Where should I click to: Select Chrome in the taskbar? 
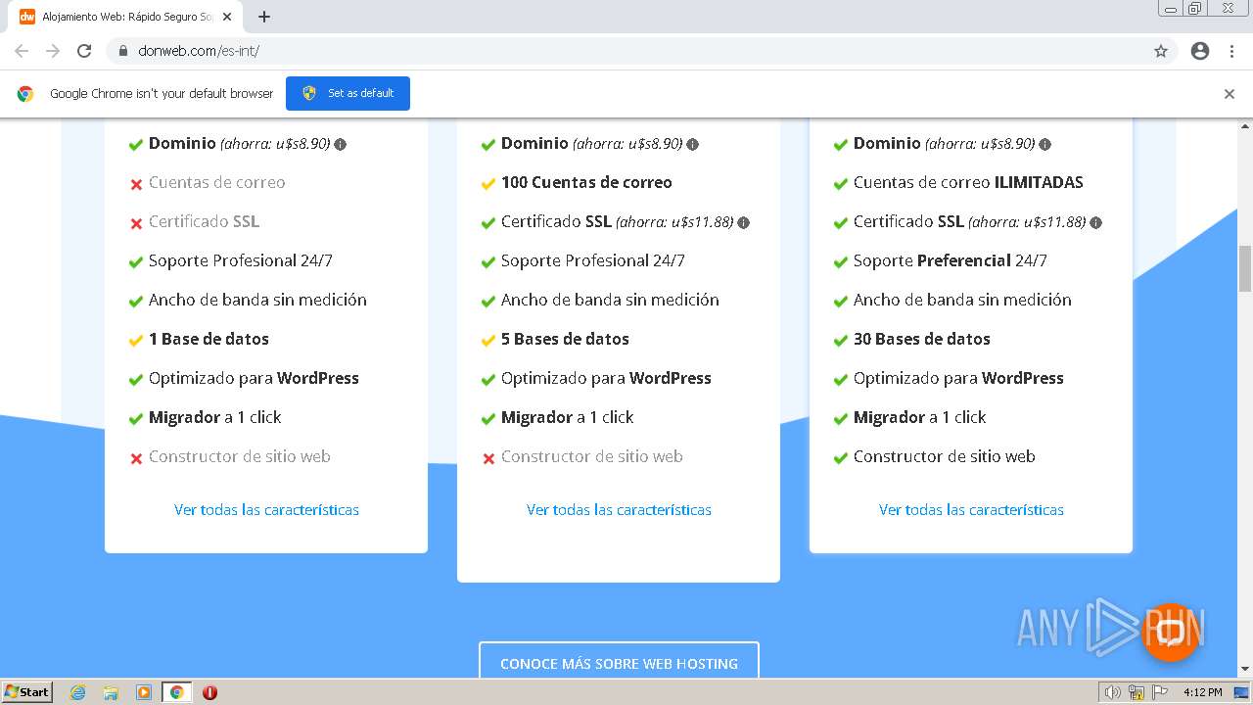point(176,692)
